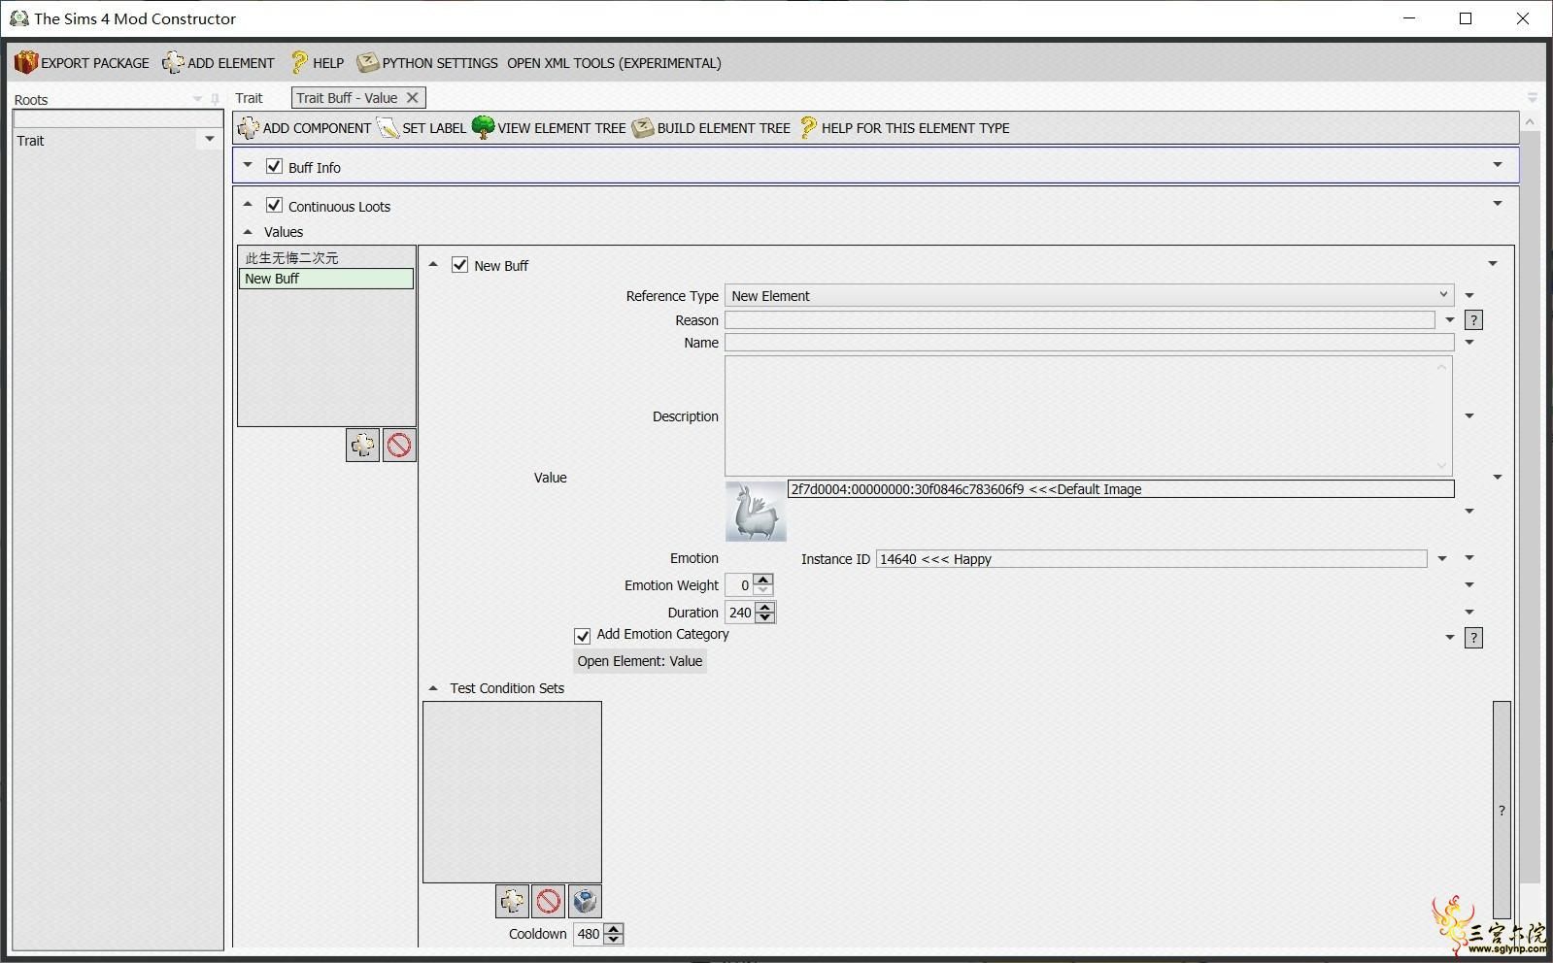This screenshot has width=1553, height=963.
Task: Open the Trait dropdown in Roots panel
Action: click(x=209, y=139)
